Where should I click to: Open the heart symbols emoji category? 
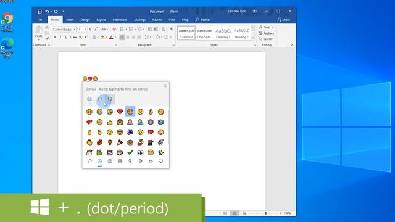point(160,162)
